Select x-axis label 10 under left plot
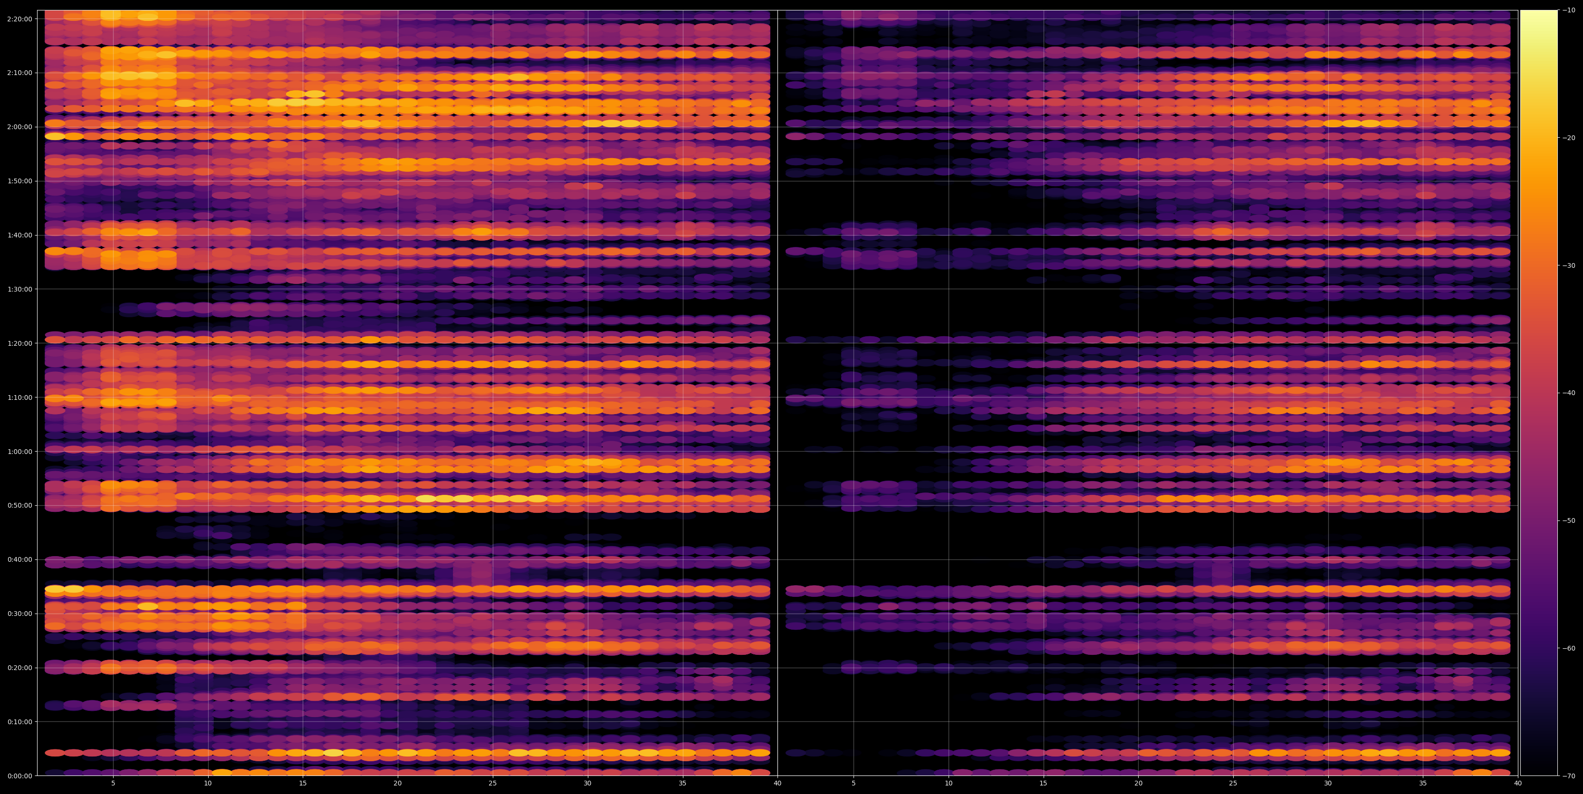 [x=208, y=784]
